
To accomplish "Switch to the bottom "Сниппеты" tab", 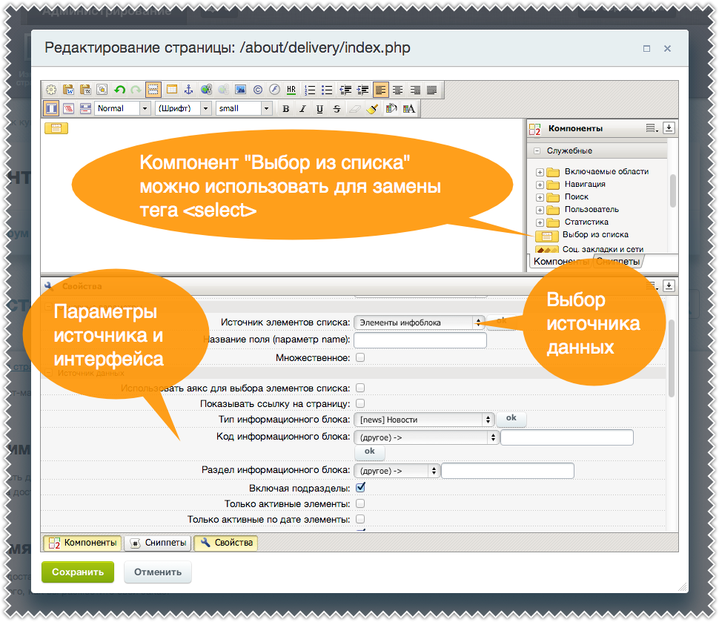I will pyautogui.click(x=158, y=543).
